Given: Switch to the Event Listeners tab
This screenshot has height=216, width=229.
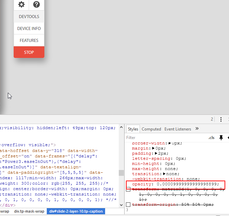Looking at the screenshot, I should tap(178, 129).
